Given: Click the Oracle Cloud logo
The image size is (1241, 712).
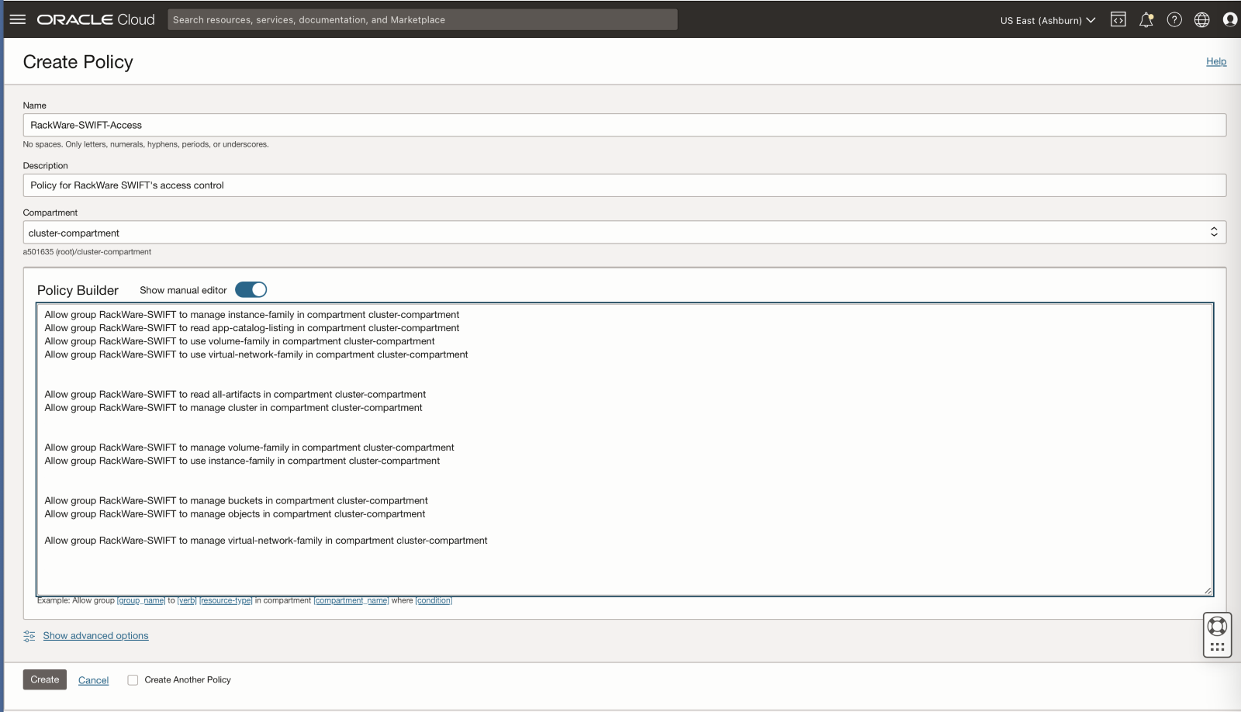Looking at the screenshot, I should tap(96, 19).
